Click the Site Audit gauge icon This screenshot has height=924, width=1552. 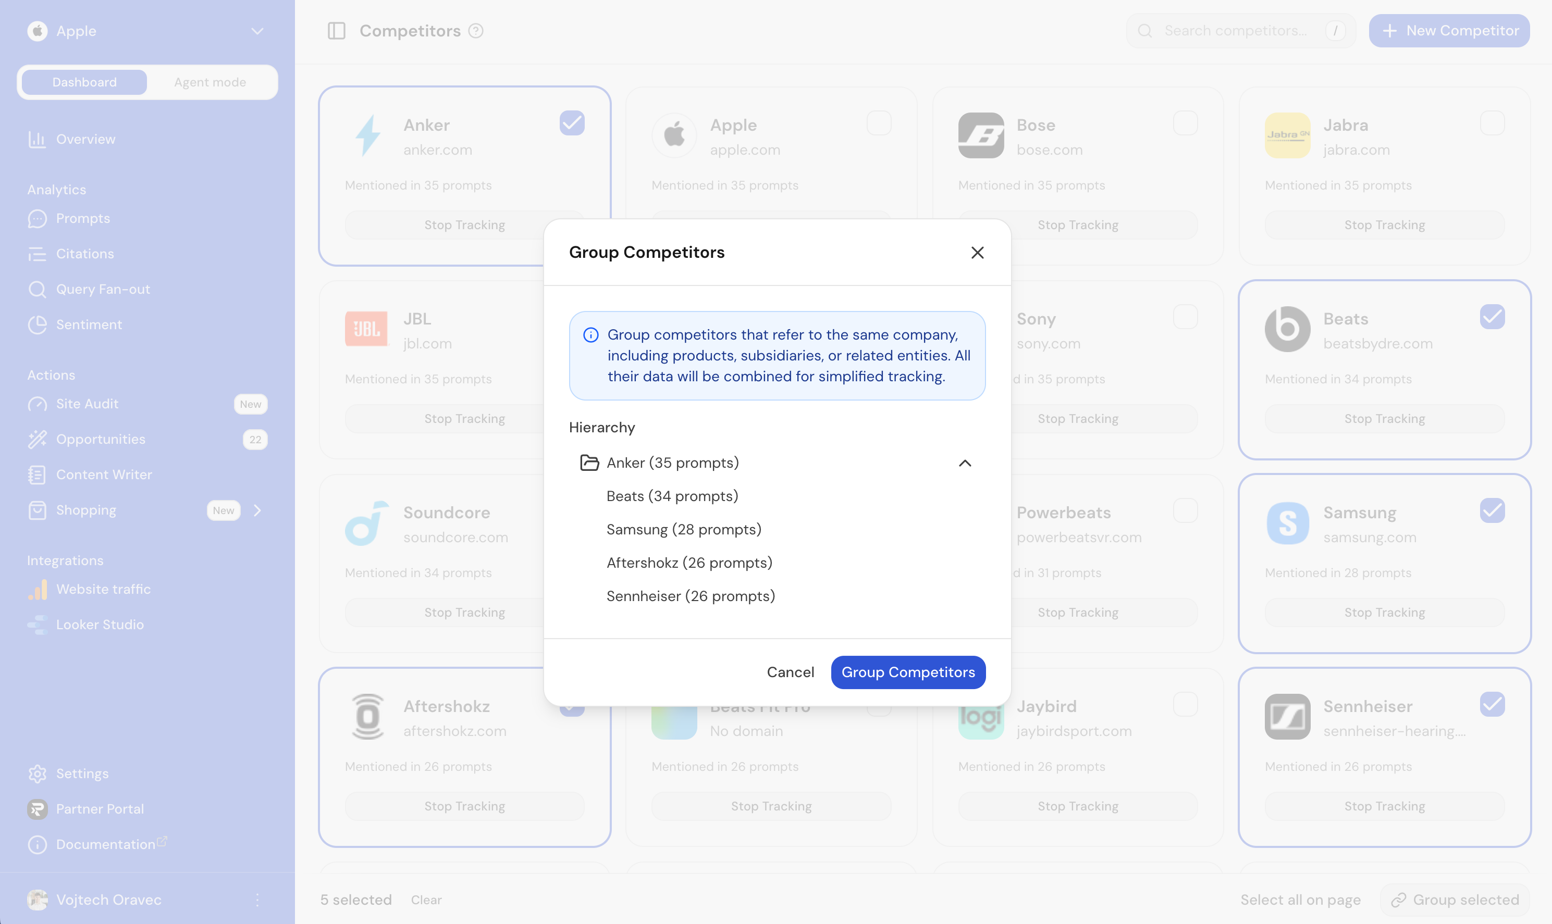tap(38, 404)
